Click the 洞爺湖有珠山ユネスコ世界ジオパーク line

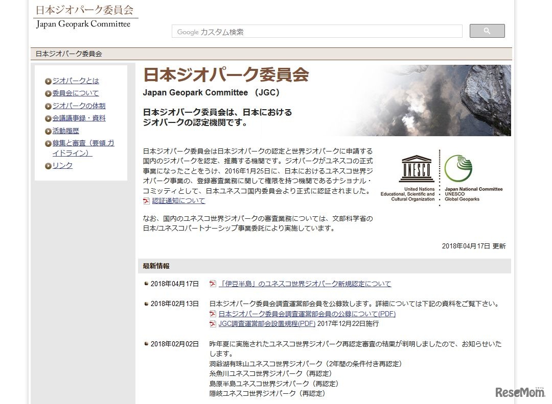coord(306,364)
